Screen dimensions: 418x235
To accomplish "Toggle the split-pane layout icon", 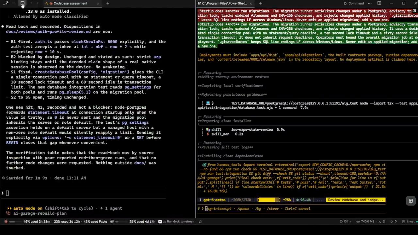I will [x=379, y=3].
